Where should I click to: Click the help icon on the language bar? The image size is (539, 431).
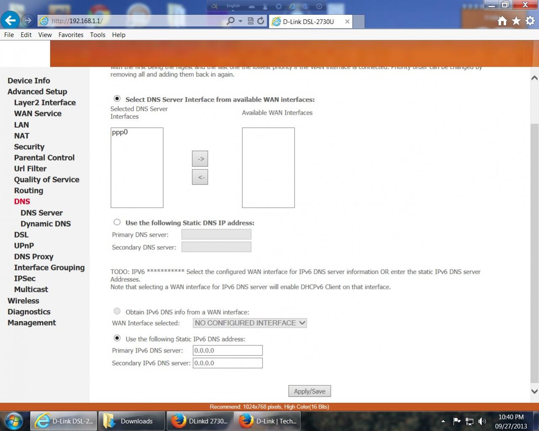pyautogui.click(x=306, y=6)
